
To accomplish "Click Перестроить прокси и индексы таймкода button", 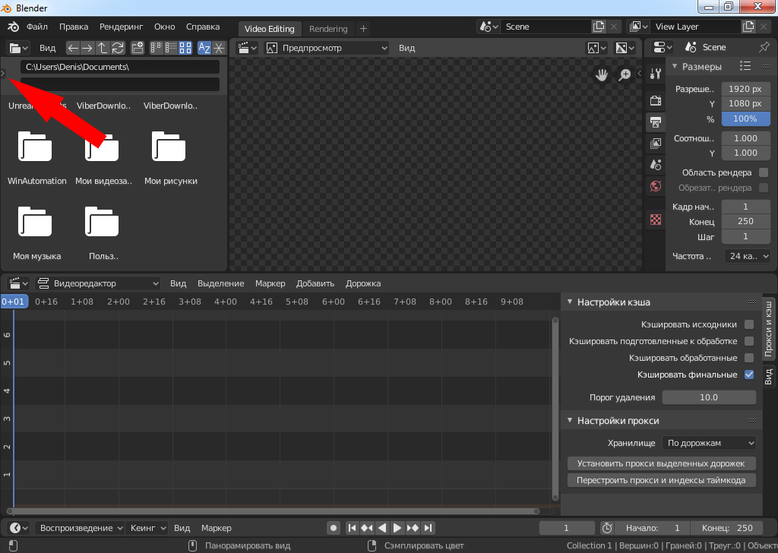I will click(662, 480).
